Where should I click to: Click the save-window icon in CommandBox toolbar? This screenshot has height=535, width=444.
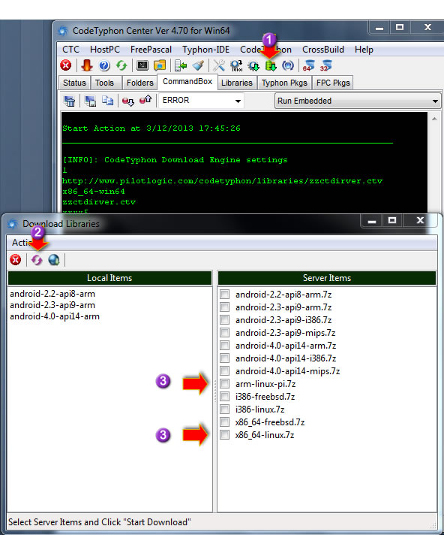90,101
